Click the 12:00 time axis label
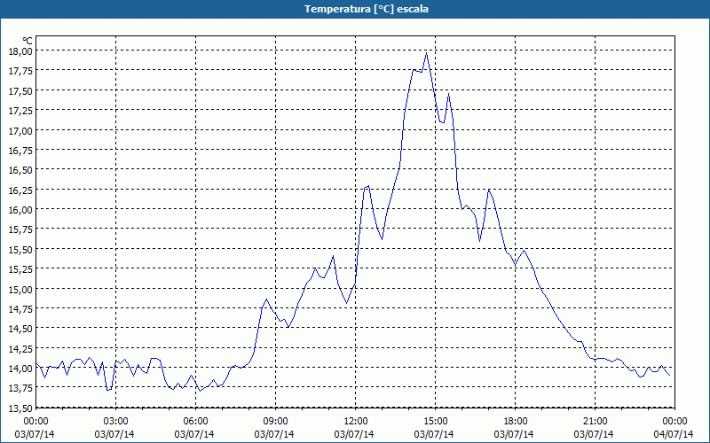 click(356, 422)
